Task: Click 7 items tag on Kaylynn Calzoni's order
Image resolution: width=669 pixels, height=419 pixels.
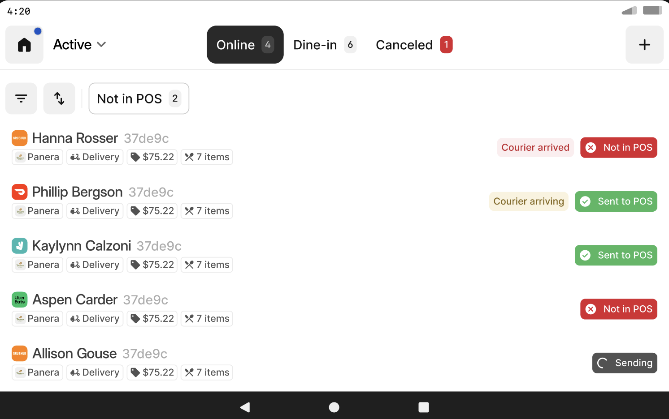Action: click(207, 265)
